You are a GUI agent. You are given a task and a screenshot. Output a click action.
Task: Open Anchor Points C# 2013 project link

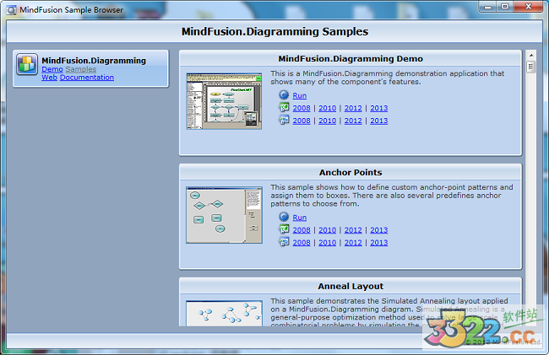tap(379, 230)
